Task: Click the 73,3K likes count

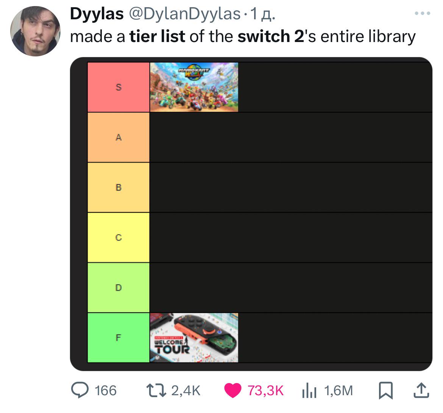Action: point(265,391)
